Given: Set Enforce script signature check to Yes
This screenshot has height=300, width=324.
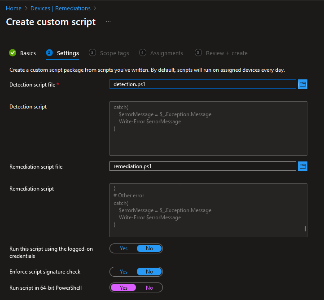Looking at the screenshot, I should (123, 272).
